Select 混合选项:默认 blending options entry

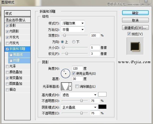[17, 20]
